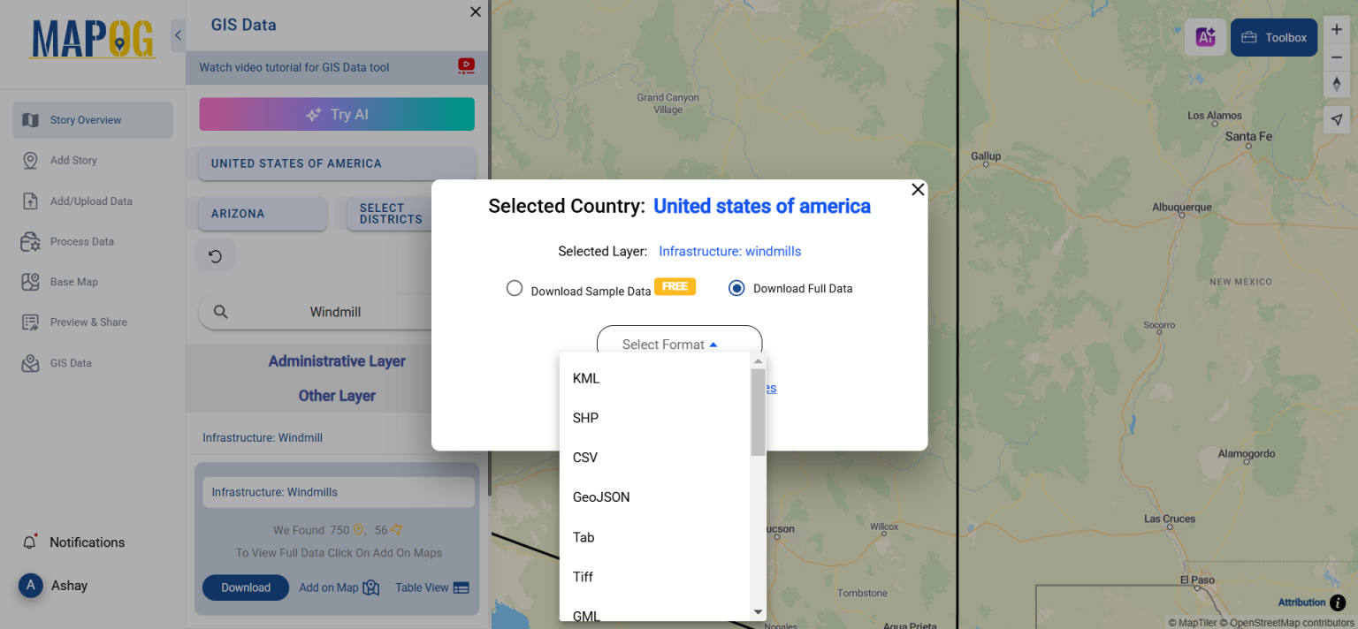
Task: Click the point marker count icon
Action: (x=359, y=530)
